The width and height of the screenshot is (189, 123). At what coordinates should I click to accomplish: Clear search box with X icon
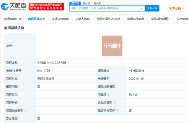pos(141,9)
